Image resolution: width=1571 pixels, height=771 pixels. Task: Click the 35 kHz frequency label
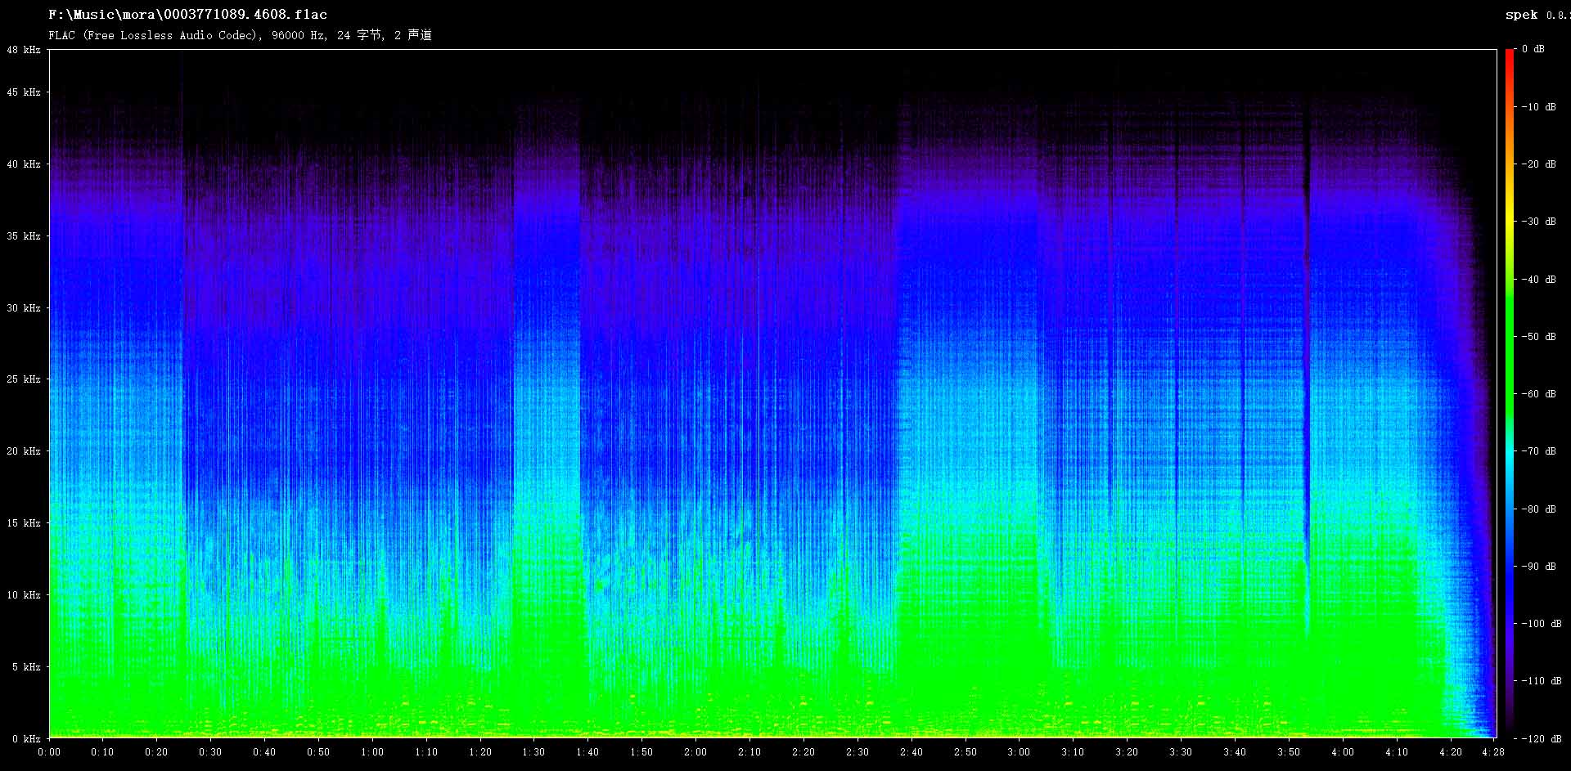click(24, 236)
